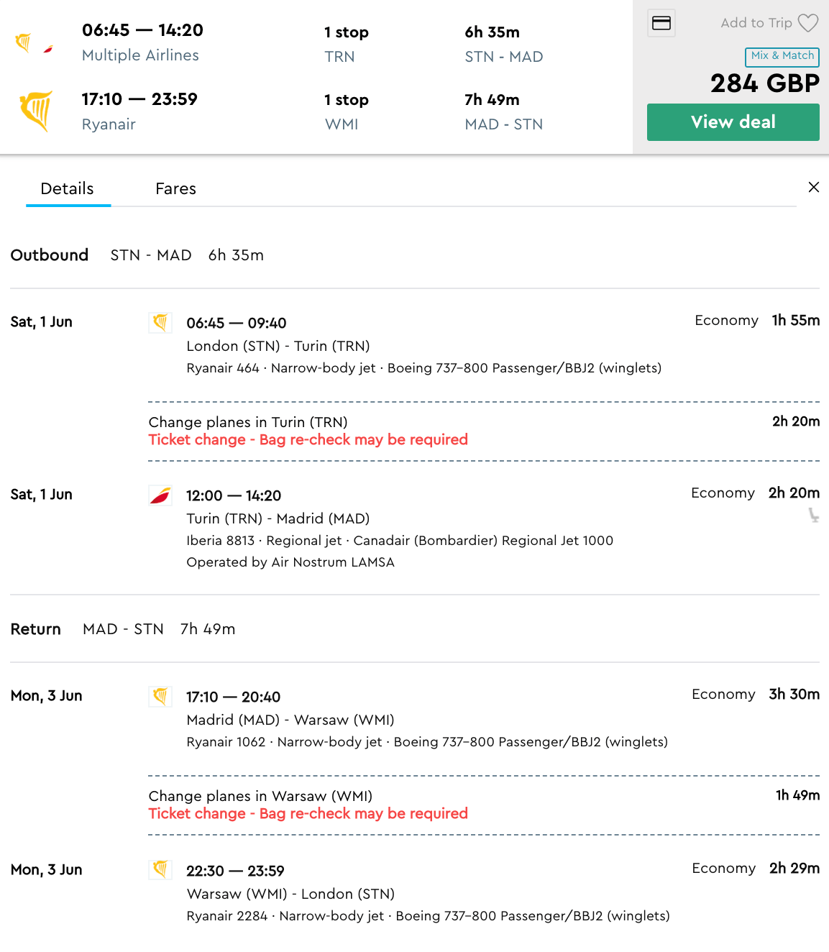Select the Details tab

click(x=68, y=189)
